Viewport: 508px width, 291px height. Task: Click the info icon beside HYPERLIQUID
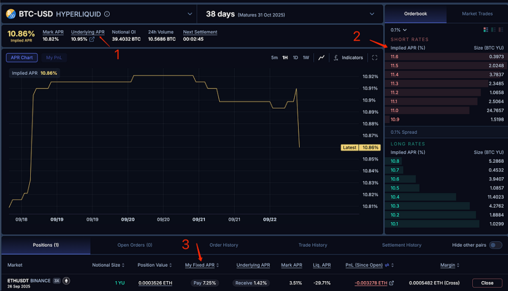[107, 14]
